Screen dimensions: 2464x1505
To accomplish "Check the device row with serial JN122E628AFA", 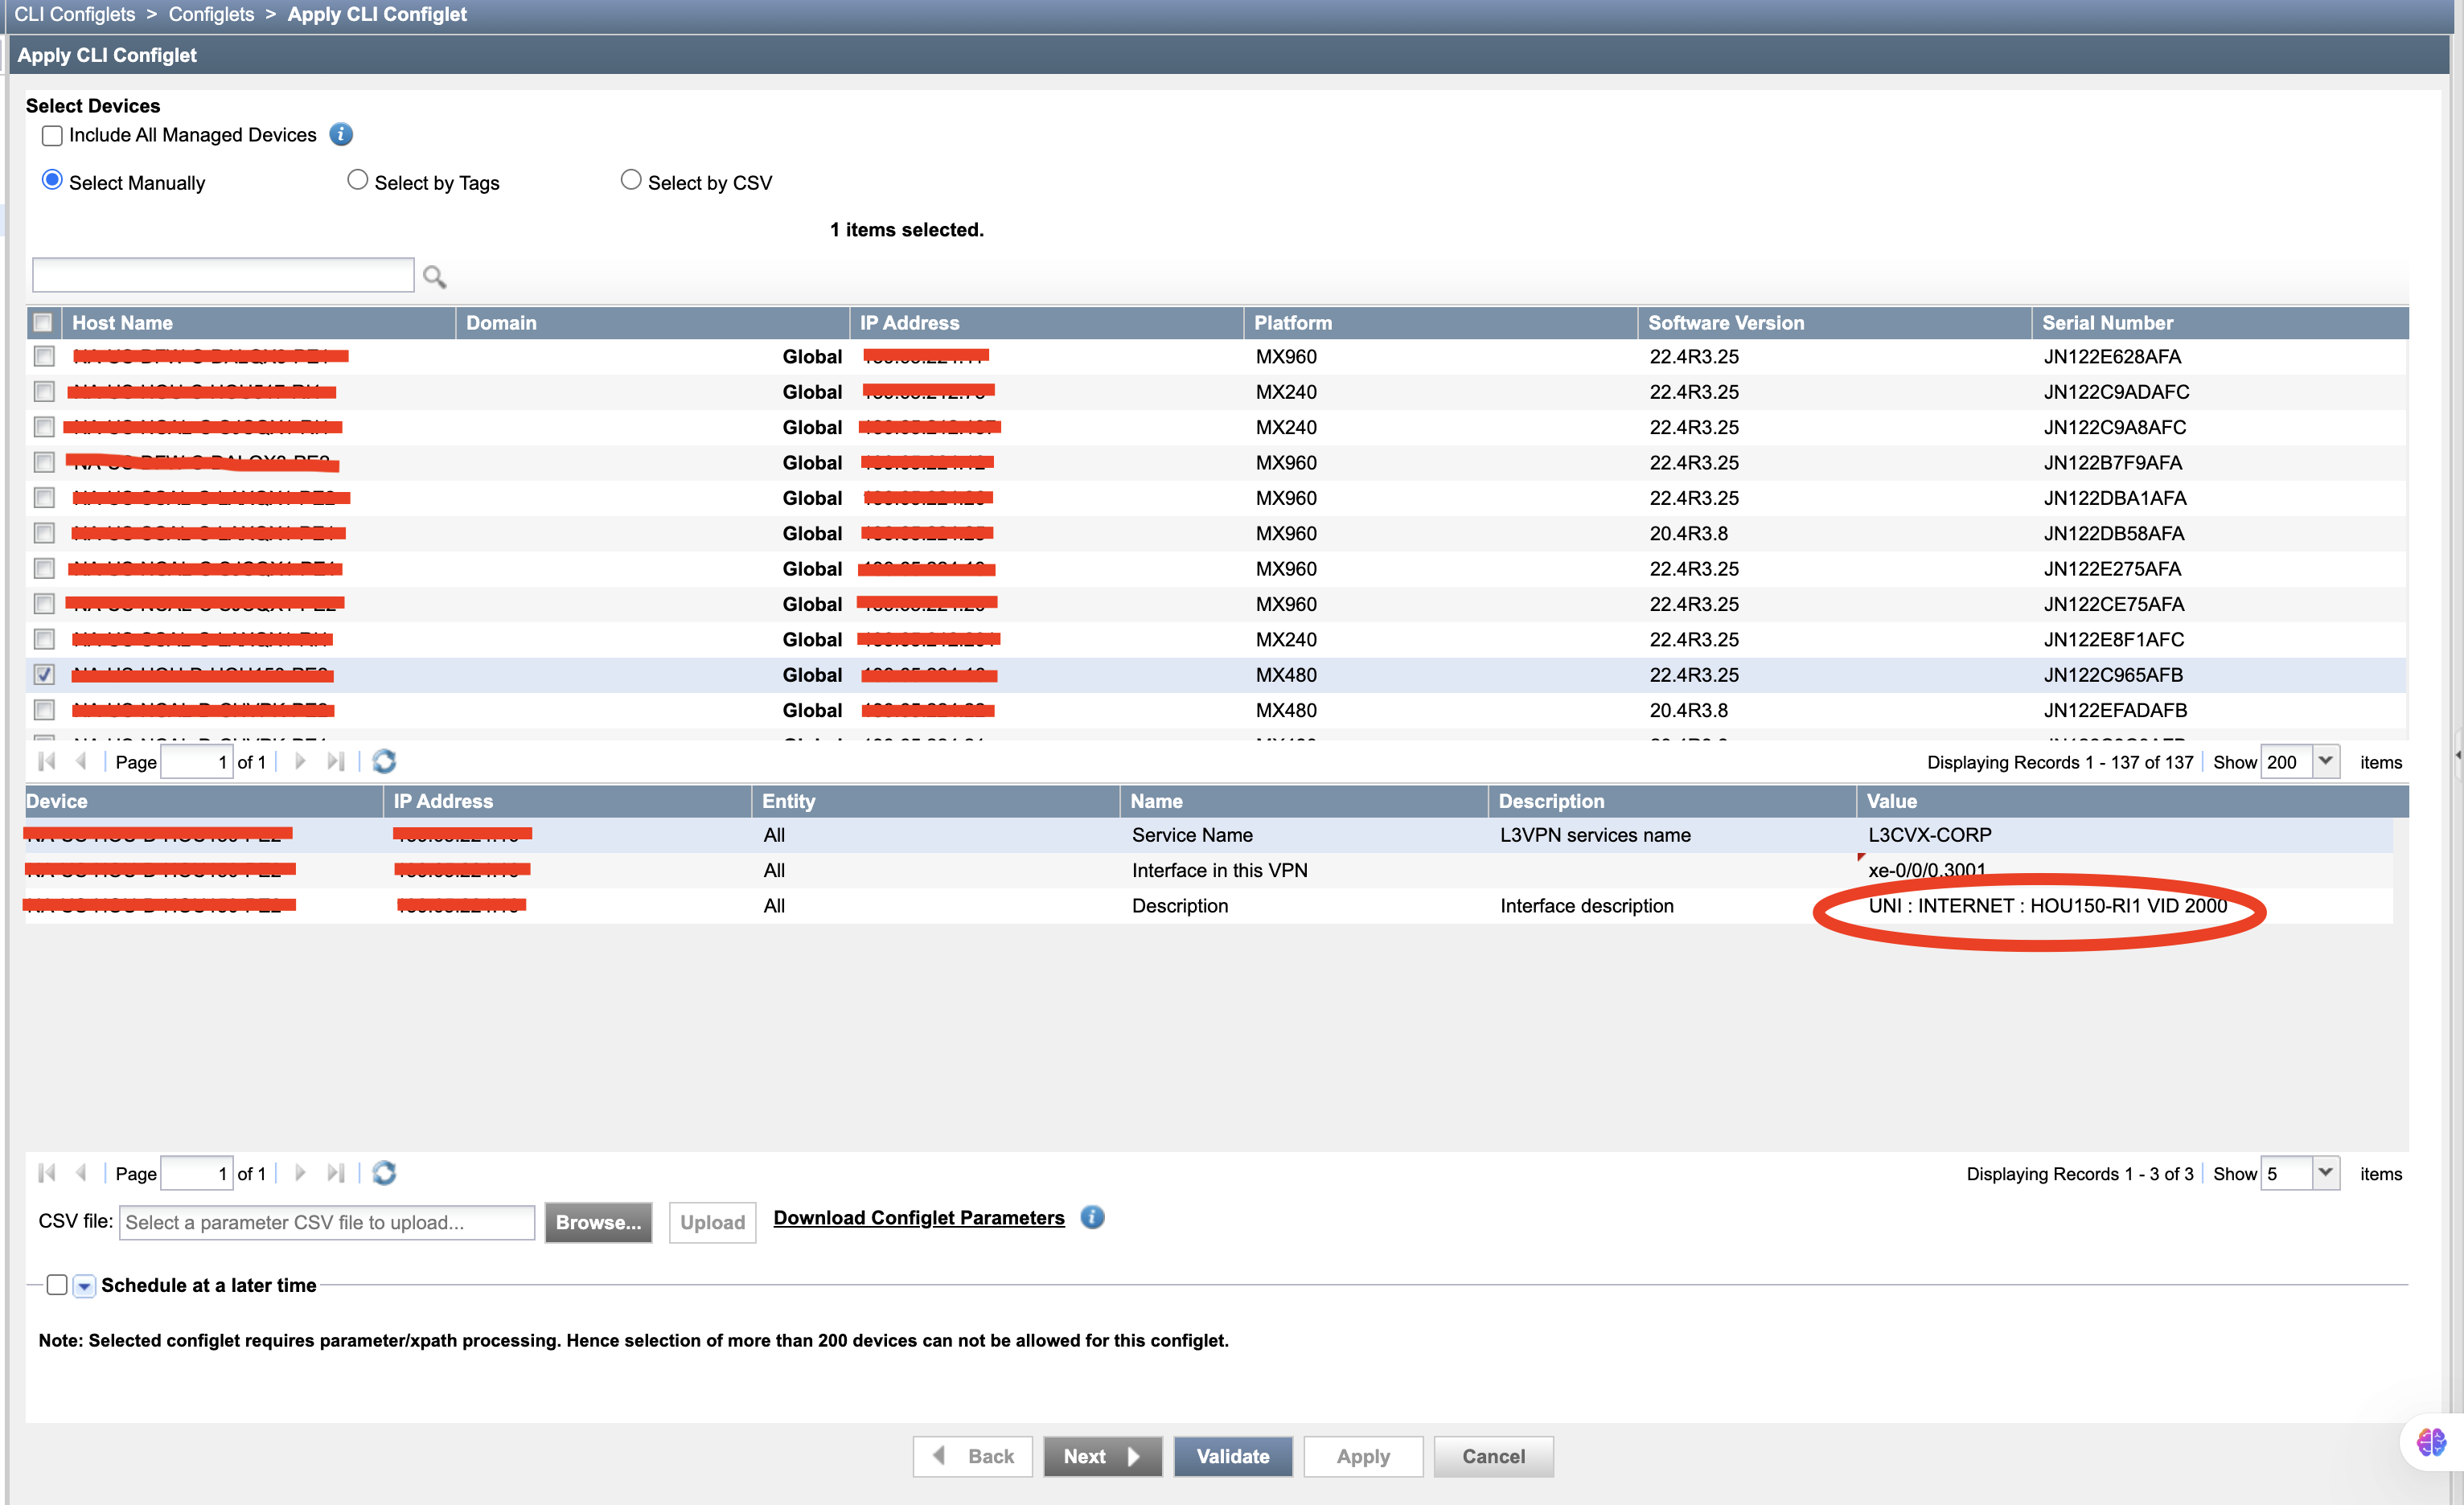I will (x=44, y=356).
